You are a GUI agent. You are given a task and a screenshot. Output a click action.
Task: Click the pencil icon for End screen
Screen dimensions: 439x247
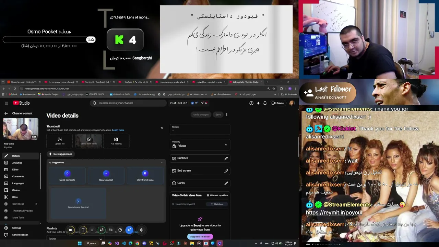pos(226,171)
